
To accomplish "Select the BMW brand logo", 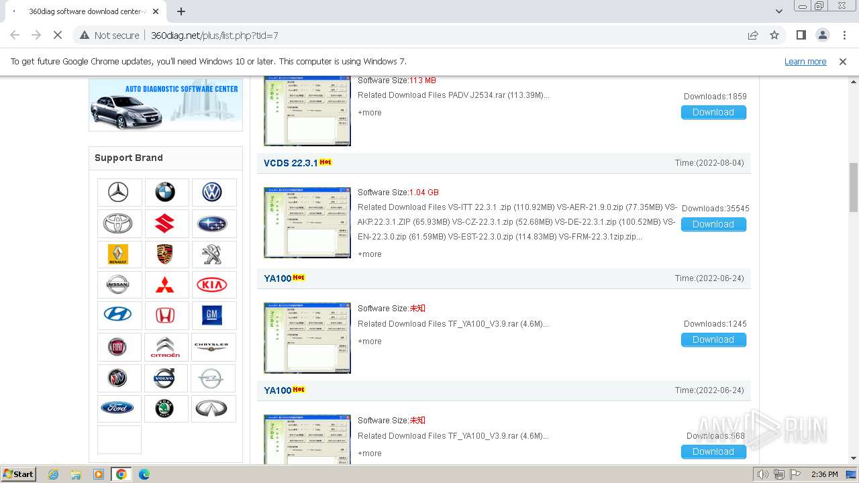I will (x=166, y=193).
